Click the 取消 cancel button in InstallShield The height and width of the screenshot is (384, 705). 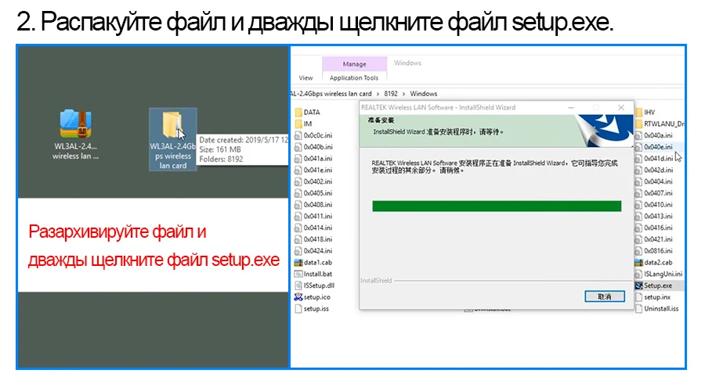(605, 297)
